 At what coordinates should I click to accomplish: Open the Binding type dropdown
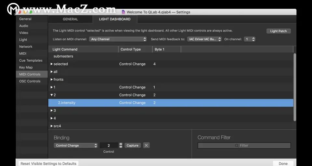[76, 146]
